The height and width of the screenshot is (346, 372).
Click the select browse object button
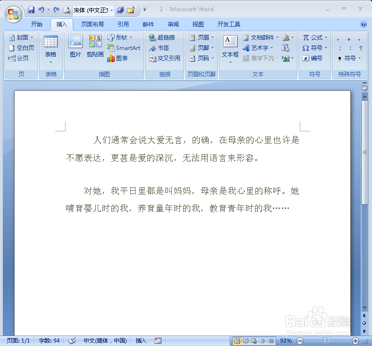[x=364, y=323]
